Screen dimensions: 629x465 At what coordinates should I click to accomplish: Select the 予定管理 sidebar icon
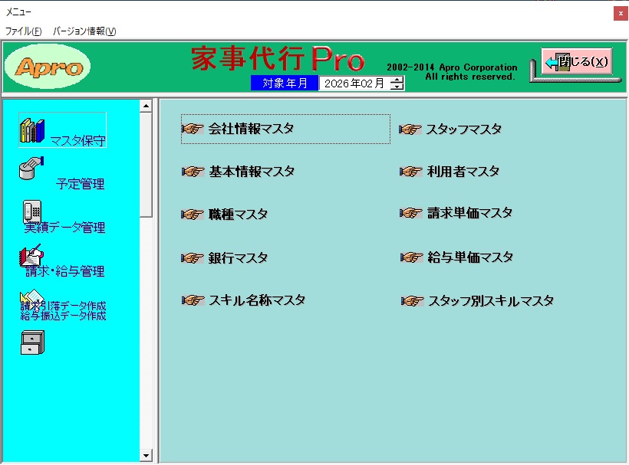pos(32,169)
